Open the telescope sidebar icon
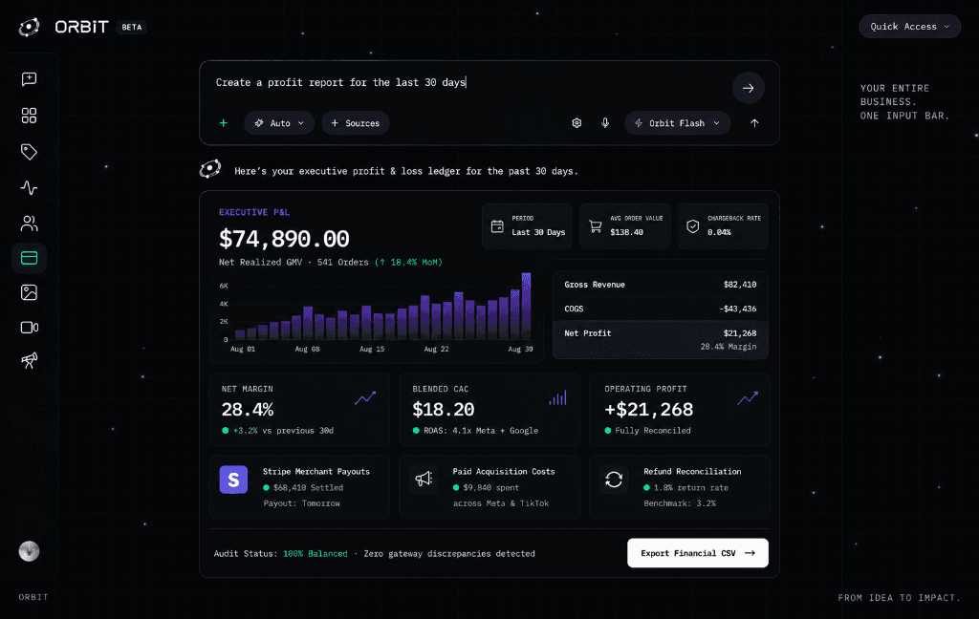 (29, 360)
